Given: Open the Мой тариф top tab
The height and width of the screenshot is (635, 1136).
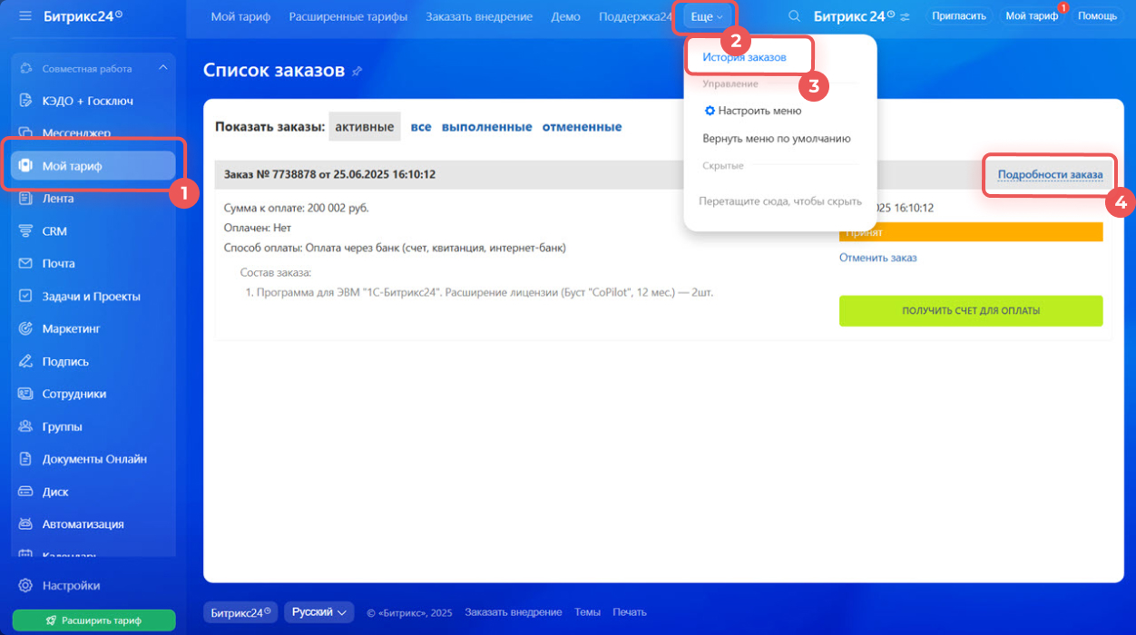Looking at the screenshot, I should click(240, 16).
